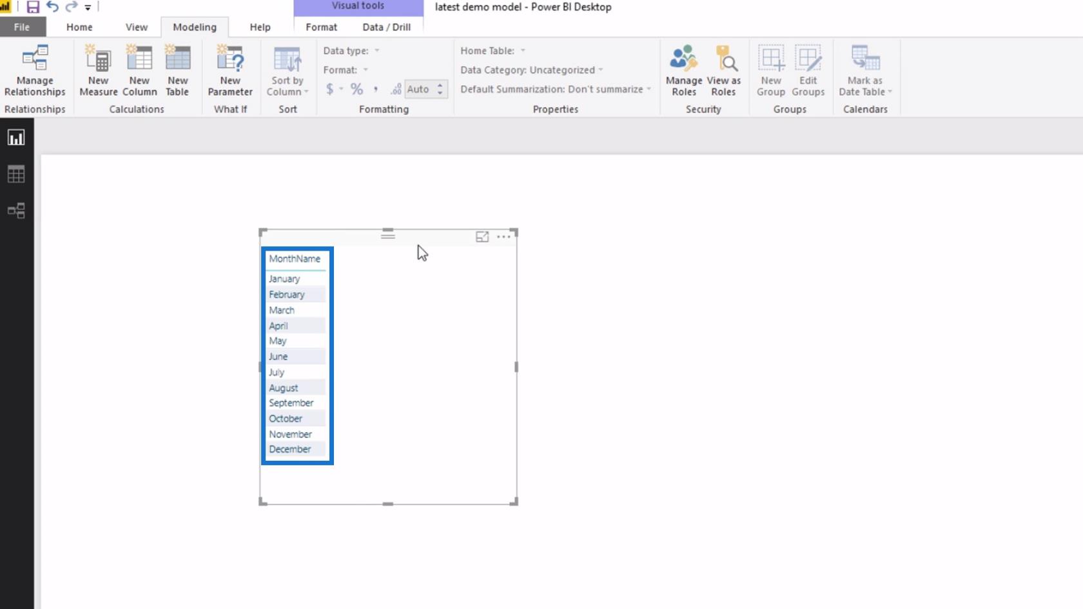Select November row in table

click(297, 434)
